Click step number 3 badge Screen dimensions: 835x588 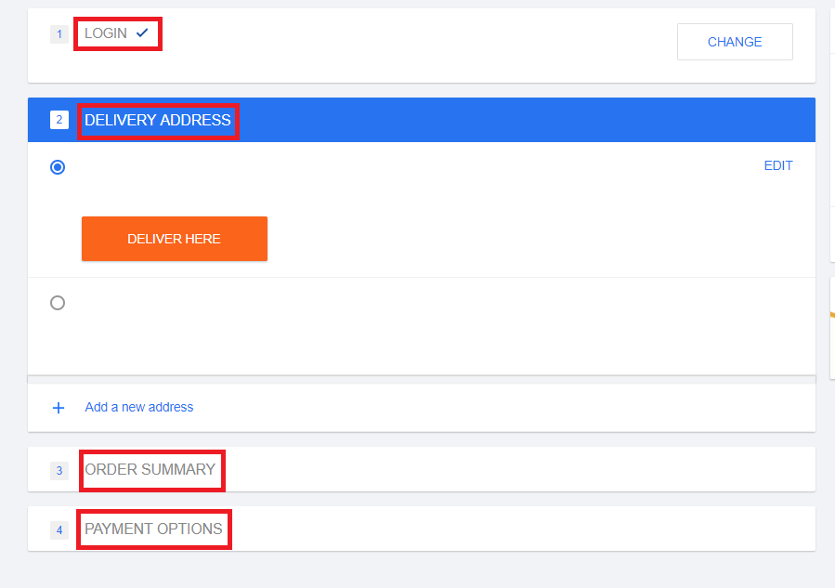(59, 471)
